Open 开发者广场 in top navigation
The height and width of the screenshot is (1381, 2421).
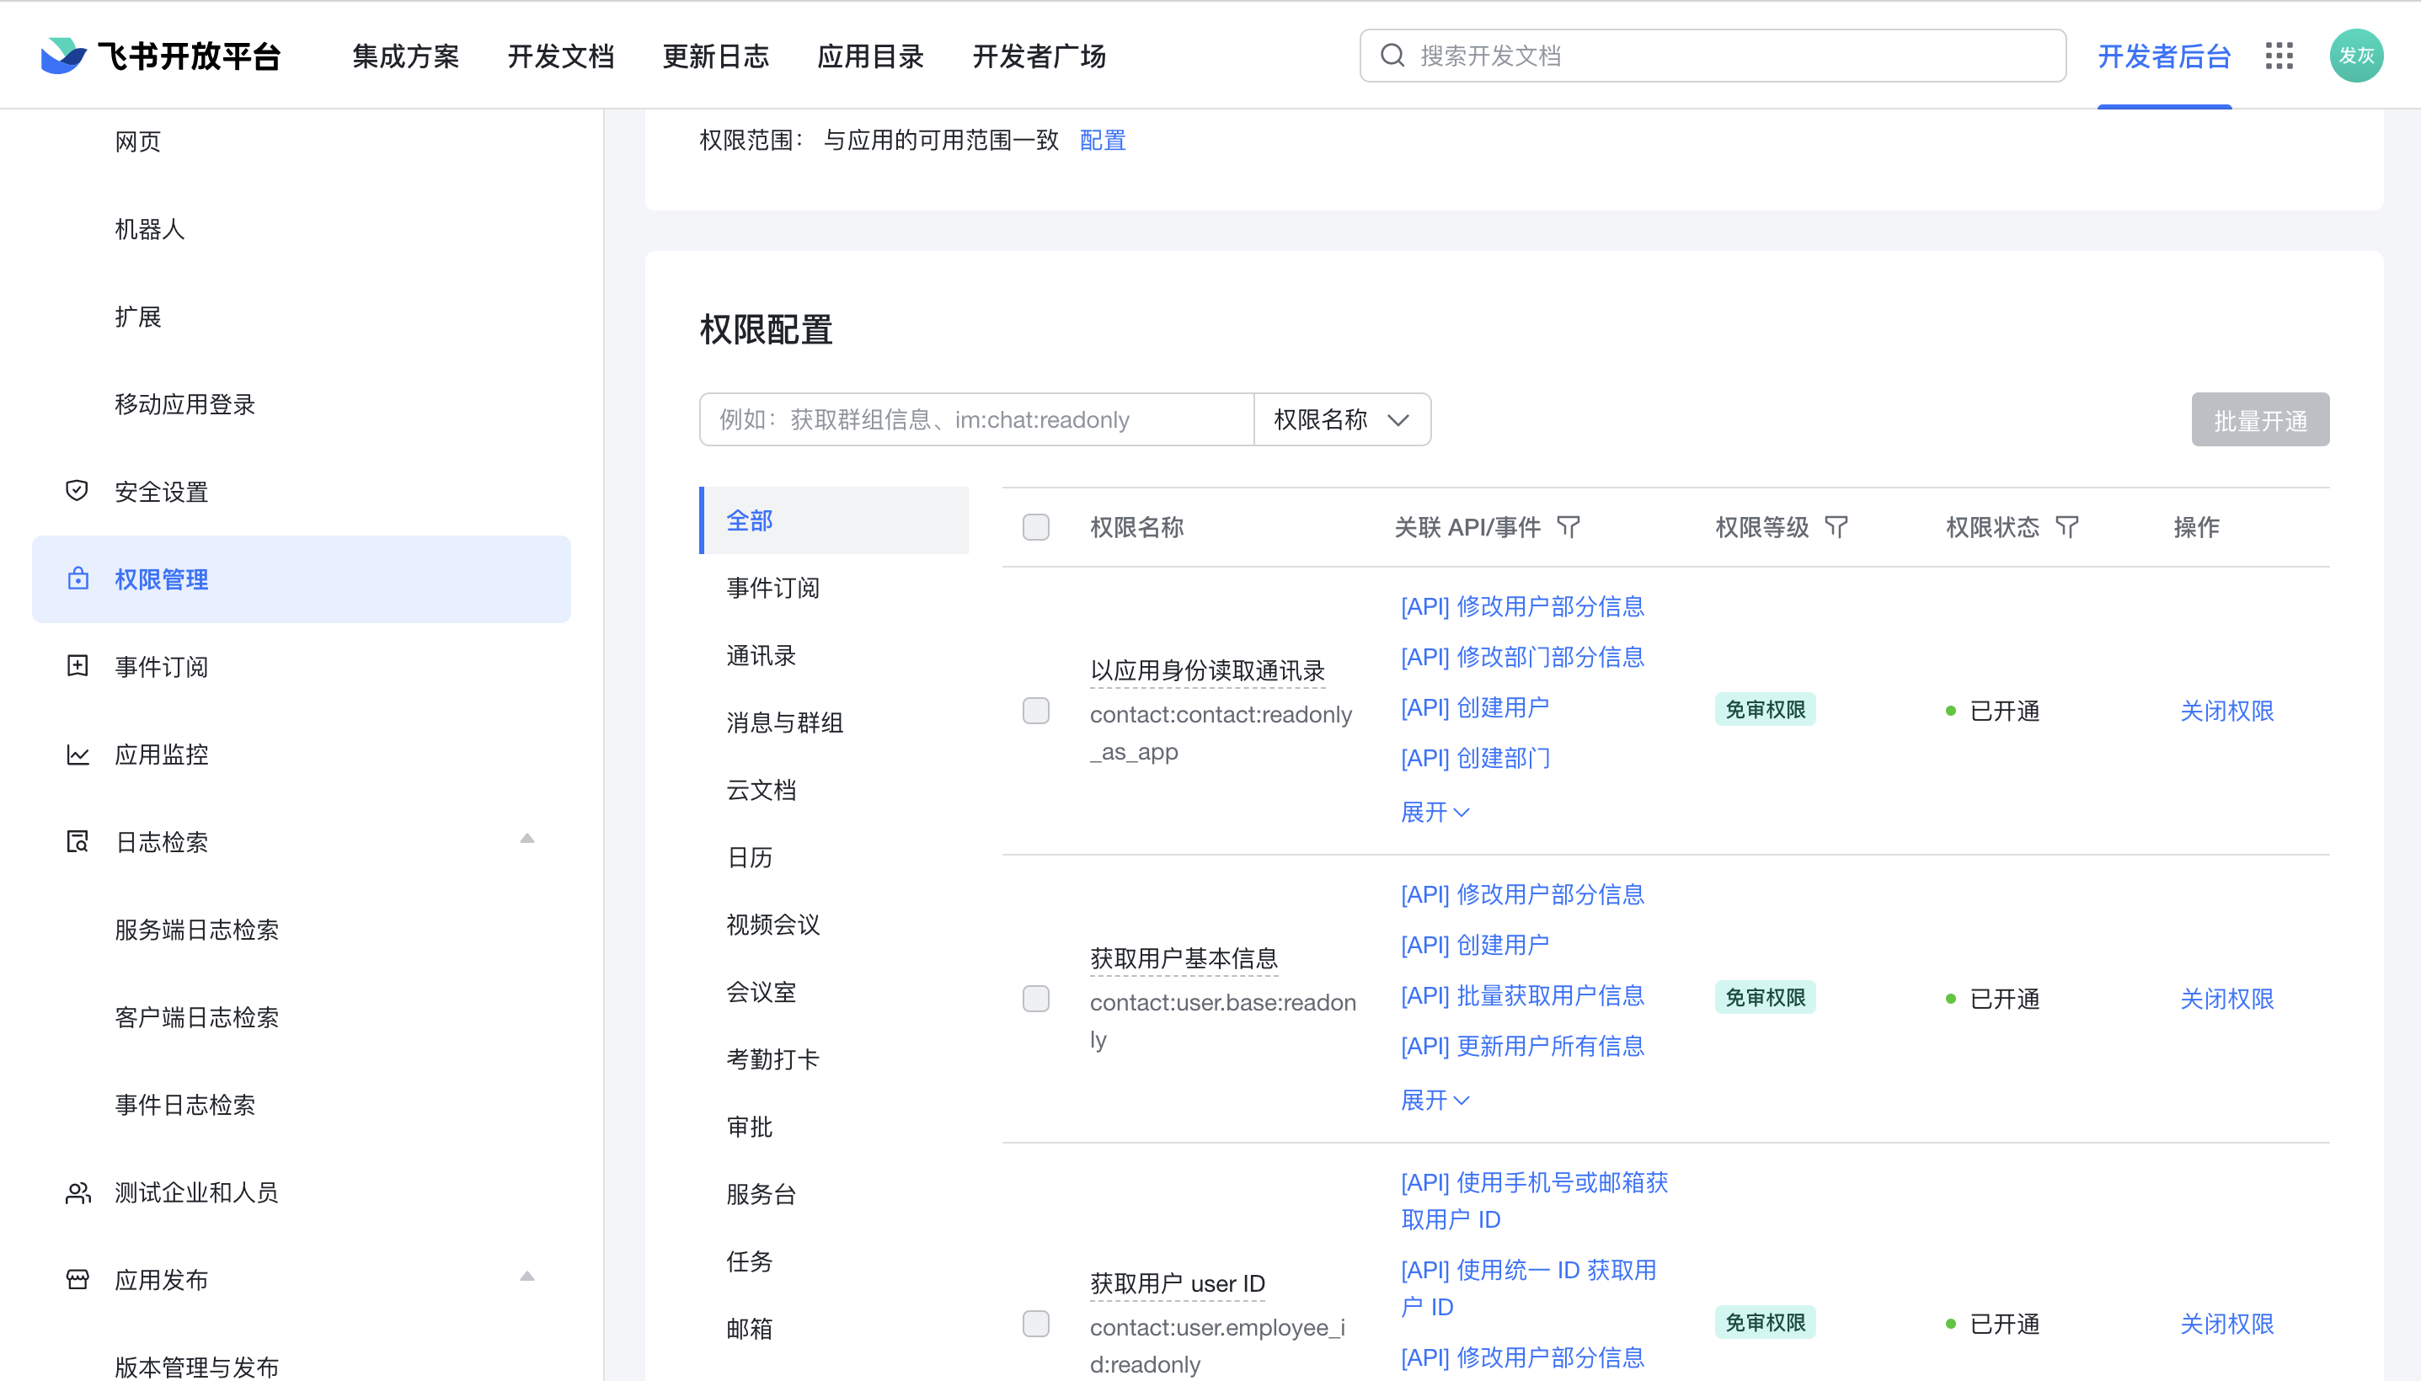point(1039,56)
